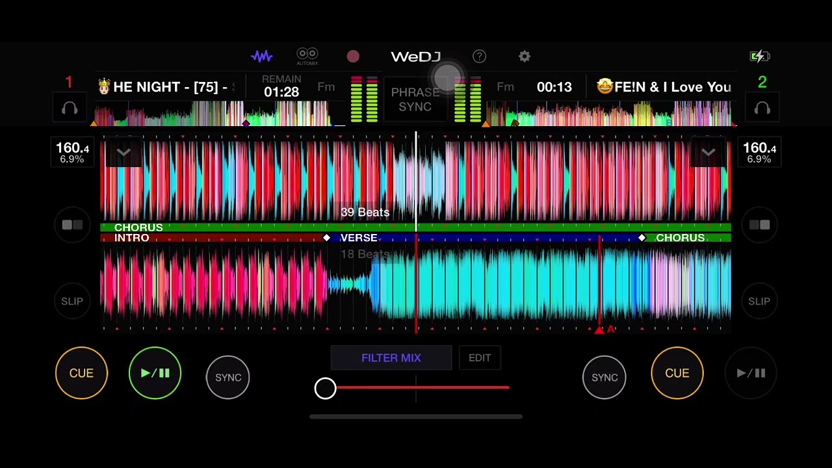
Task: Expand deck 2 chevron dropdown
Action: click(708, 152)
